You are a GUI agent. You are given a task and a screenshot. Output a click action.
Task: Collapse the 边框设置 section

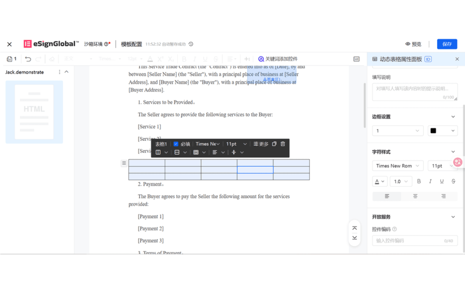coord(453,117)
